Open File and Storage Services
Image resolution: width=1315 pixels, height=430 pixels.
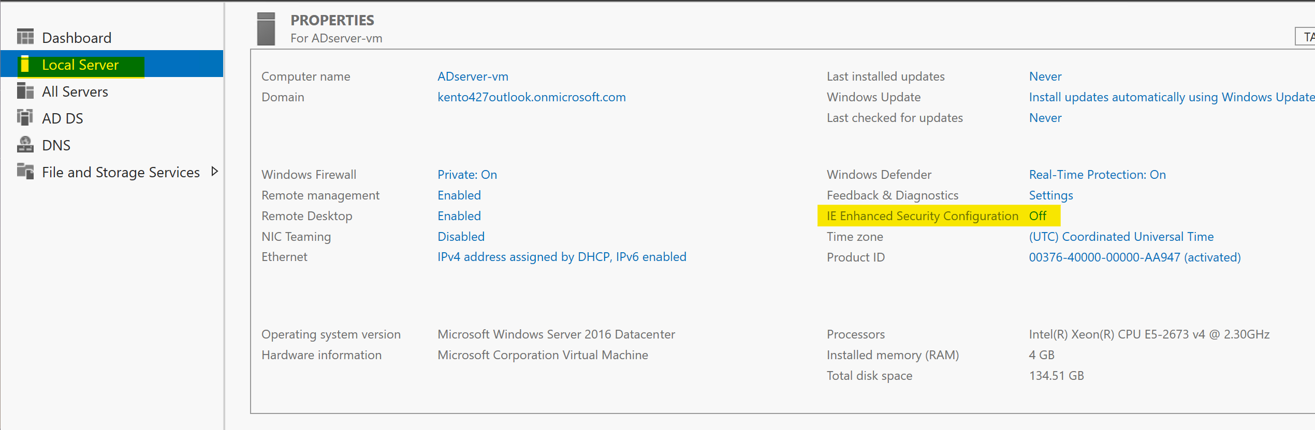121,172
